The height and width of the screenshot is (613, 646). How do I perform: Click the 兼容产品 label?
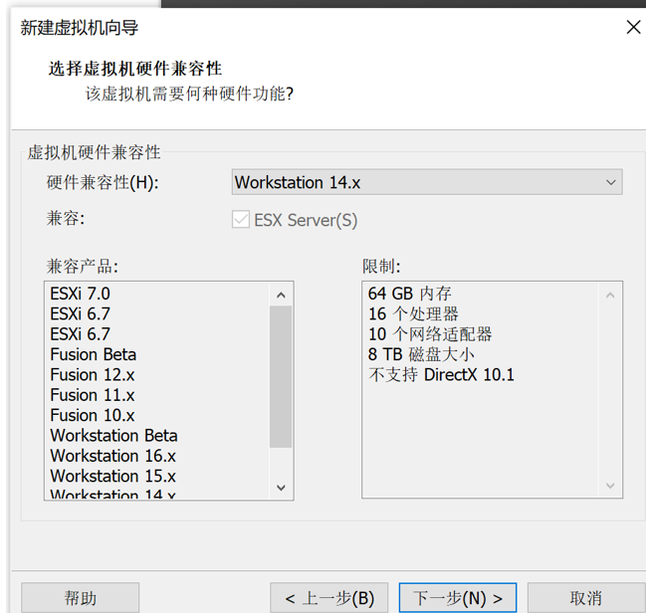coord(83,266)
